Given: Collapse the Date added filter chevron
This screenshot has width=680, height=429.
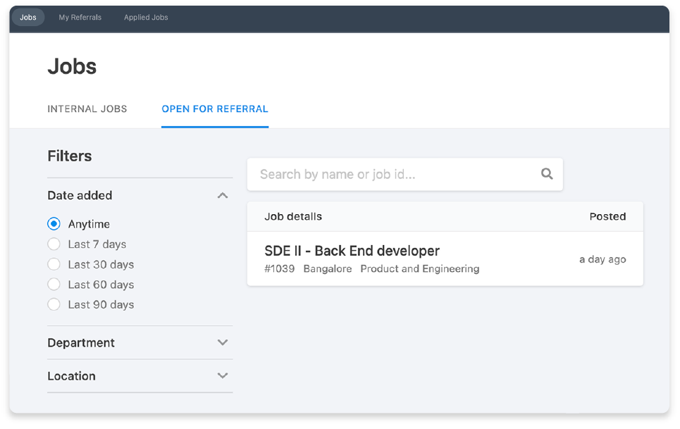Looking at the screenshot, I should [223, 195].
